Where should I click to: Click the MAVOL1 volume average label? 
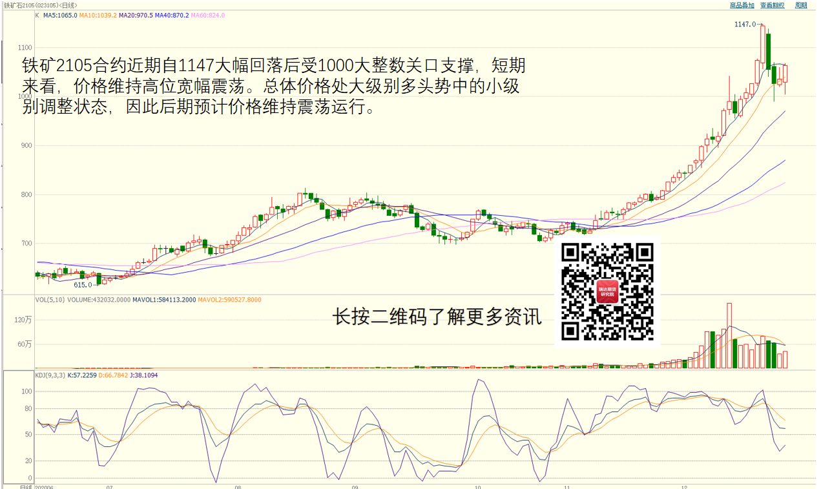(164, 300)
